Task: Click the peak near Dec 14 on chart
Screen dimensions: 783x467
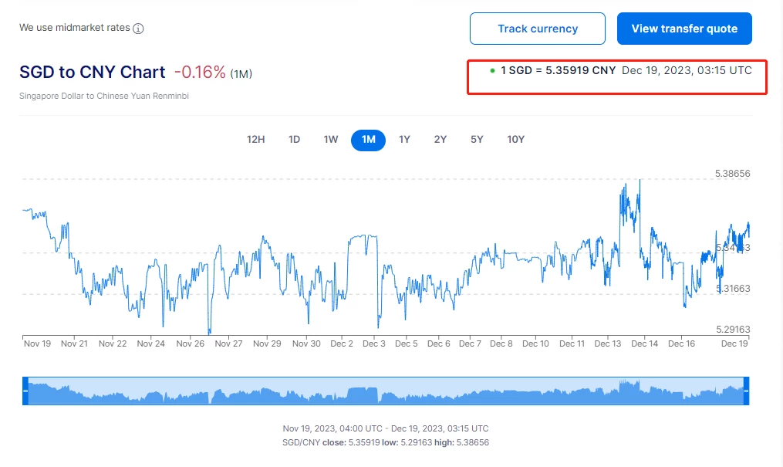Action: click(x=640, y=181)
